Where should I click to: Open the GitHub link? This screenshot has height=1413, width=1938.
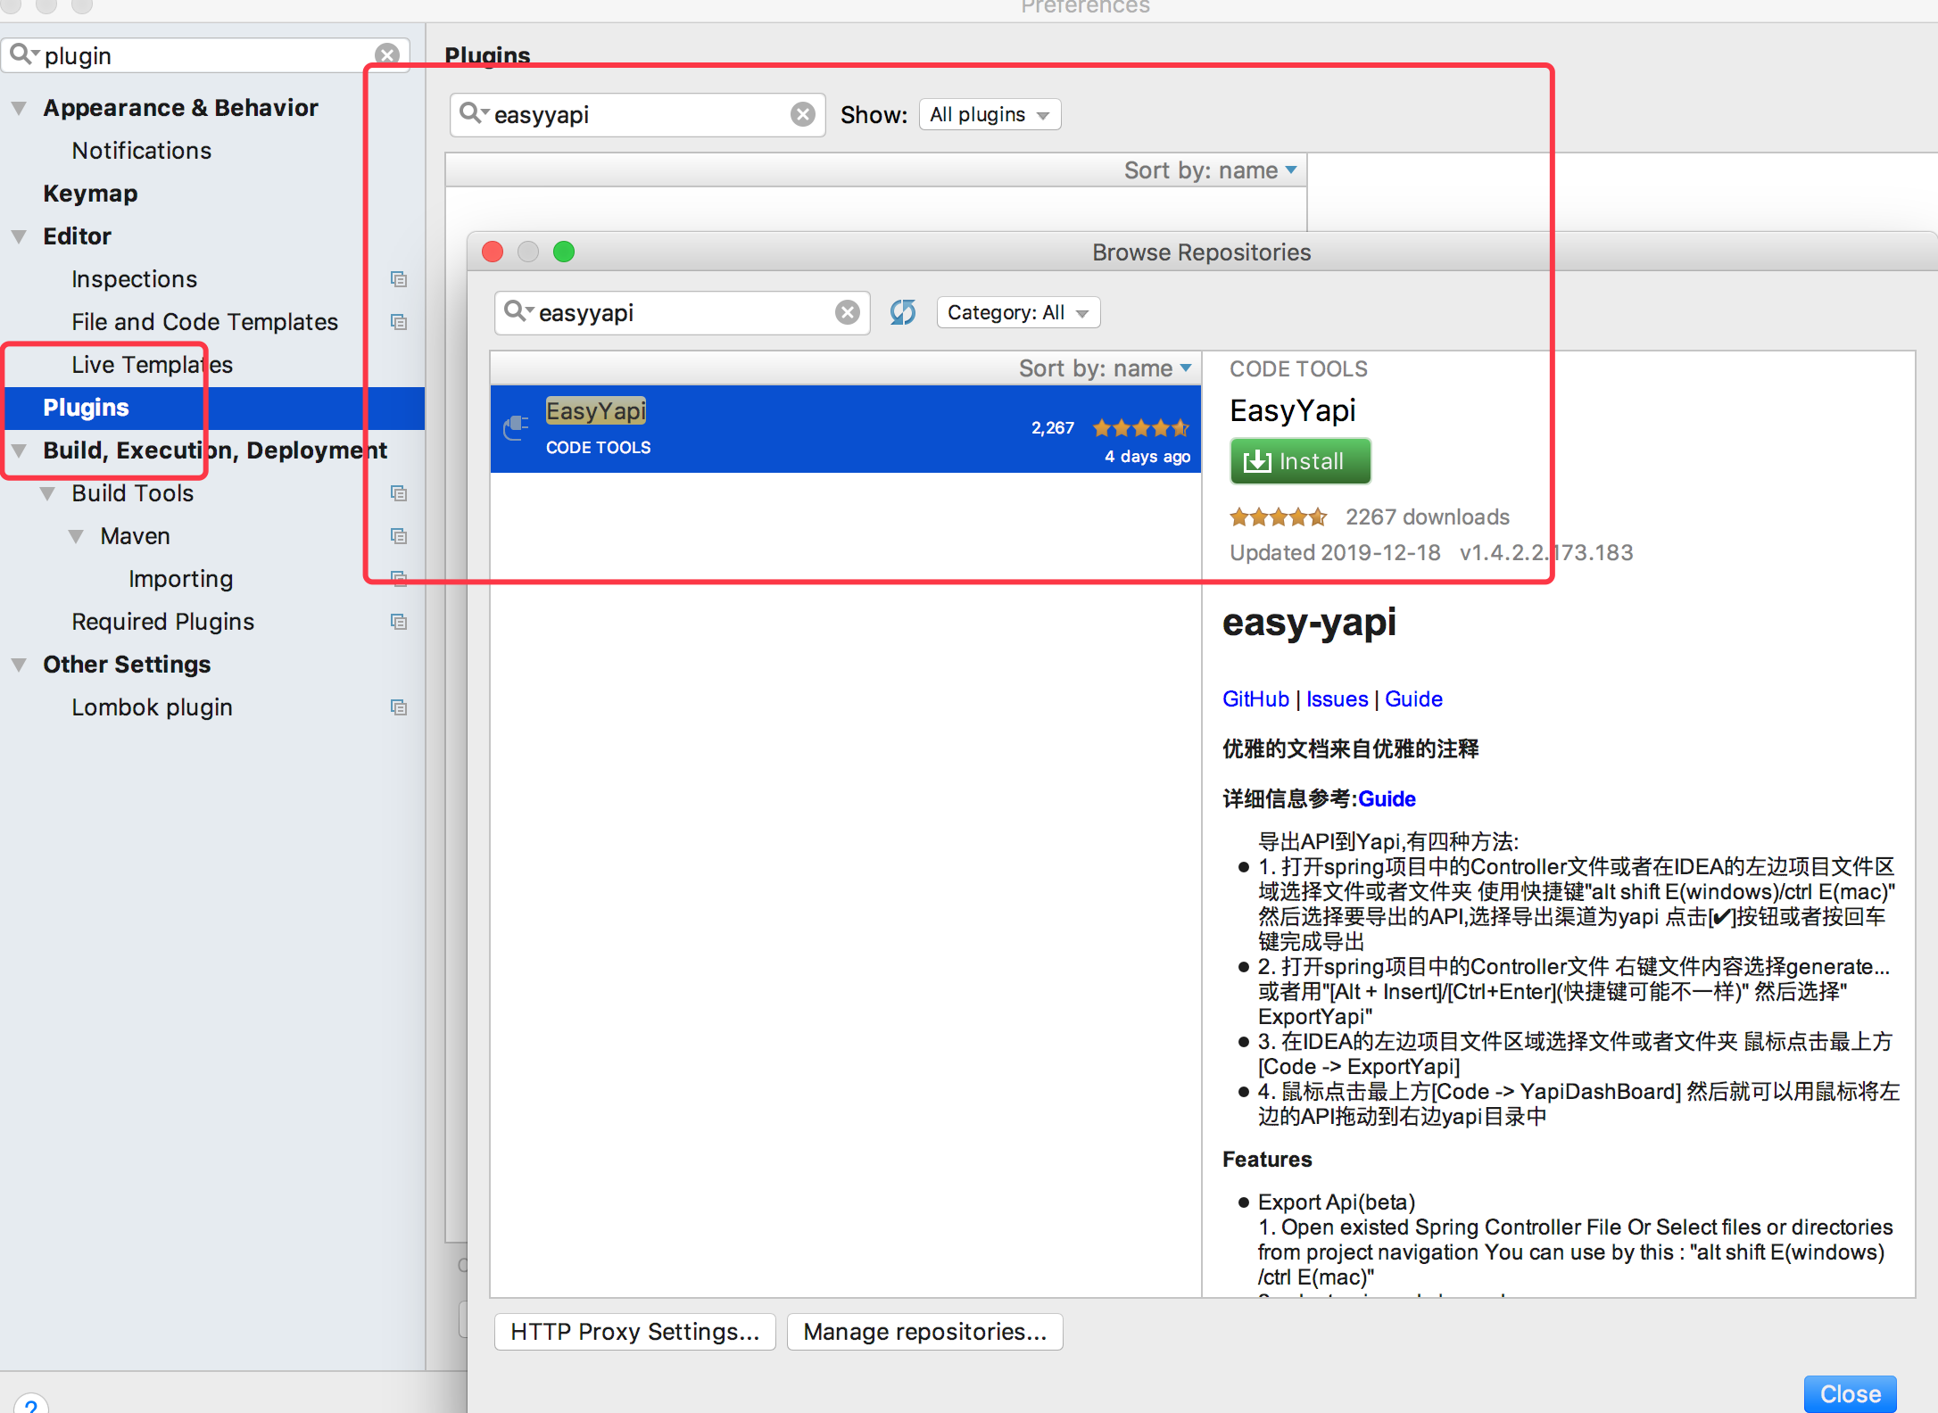(1255, 699)
